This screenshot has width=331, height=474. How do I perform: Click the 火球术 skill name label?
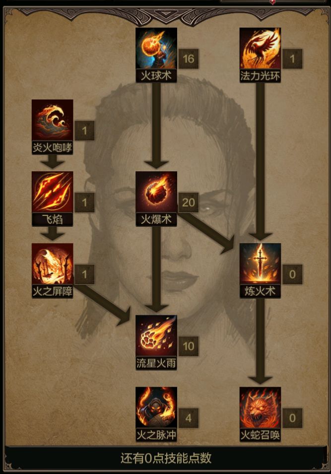(x=156, y=75)
